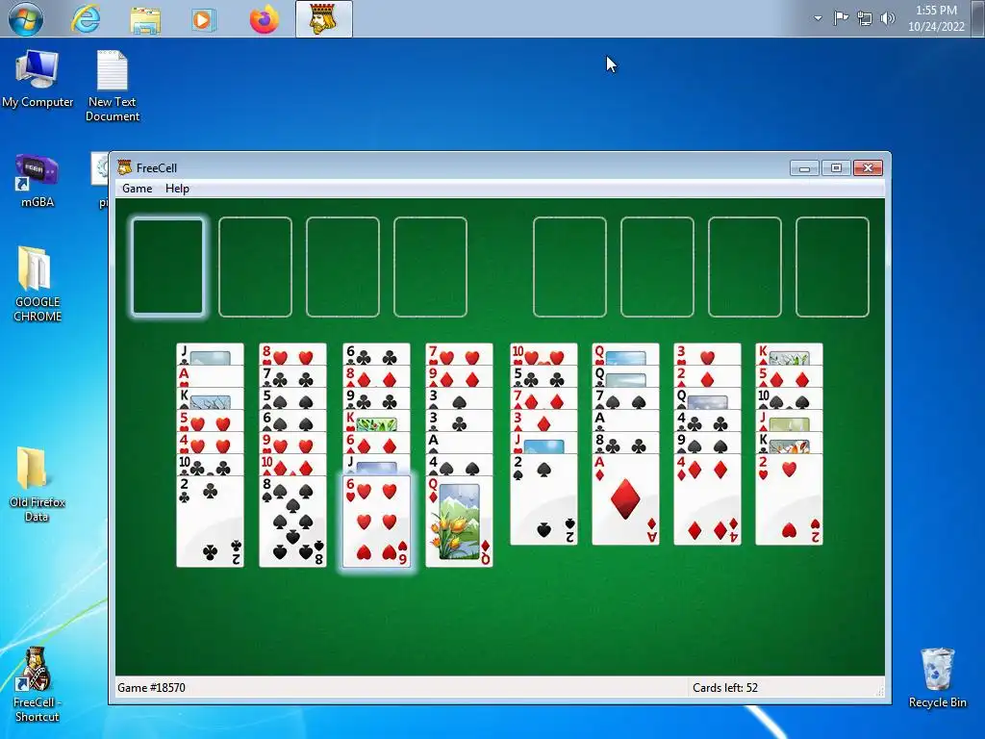Select the 2 of clubs card
The height and width of the screenshot is (739, 985).
coord(210,521)
